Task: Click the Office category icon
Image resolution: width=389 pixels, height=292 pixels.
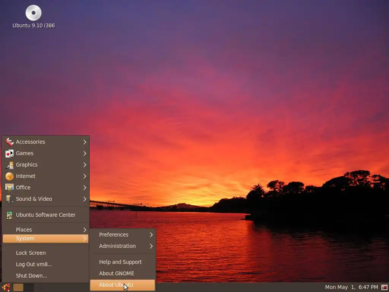Action: click(9, 187)
